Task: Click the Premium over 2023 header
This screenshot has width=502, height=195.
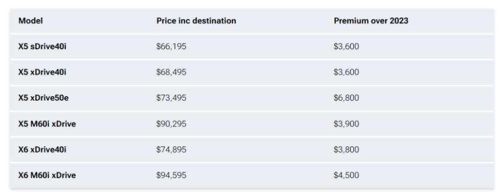Action: pyautogui.click(x=371, y=21)
